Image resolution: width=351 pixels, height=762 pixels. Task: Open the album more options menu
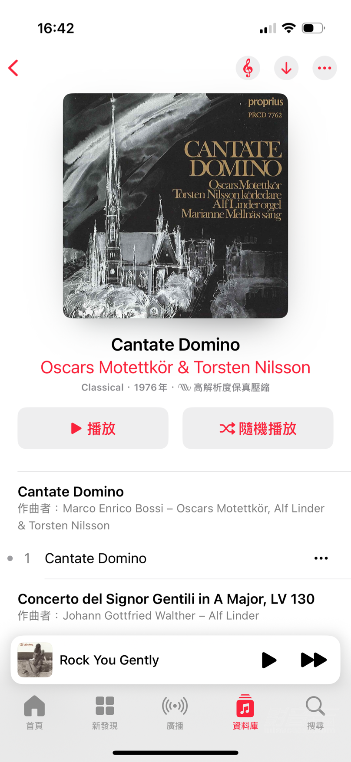(325, 68)
